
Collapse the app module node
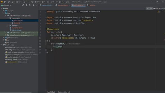point(1,8)
